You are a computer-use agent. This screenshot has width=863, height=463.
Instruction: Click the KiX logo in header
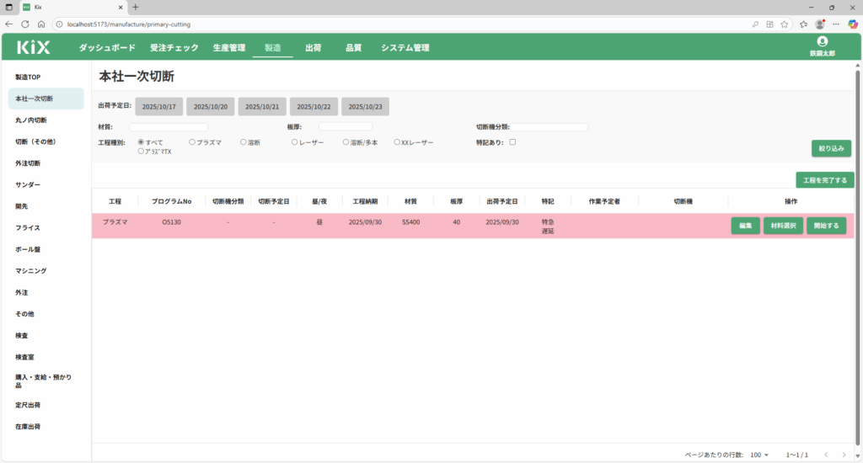[34, 48]
